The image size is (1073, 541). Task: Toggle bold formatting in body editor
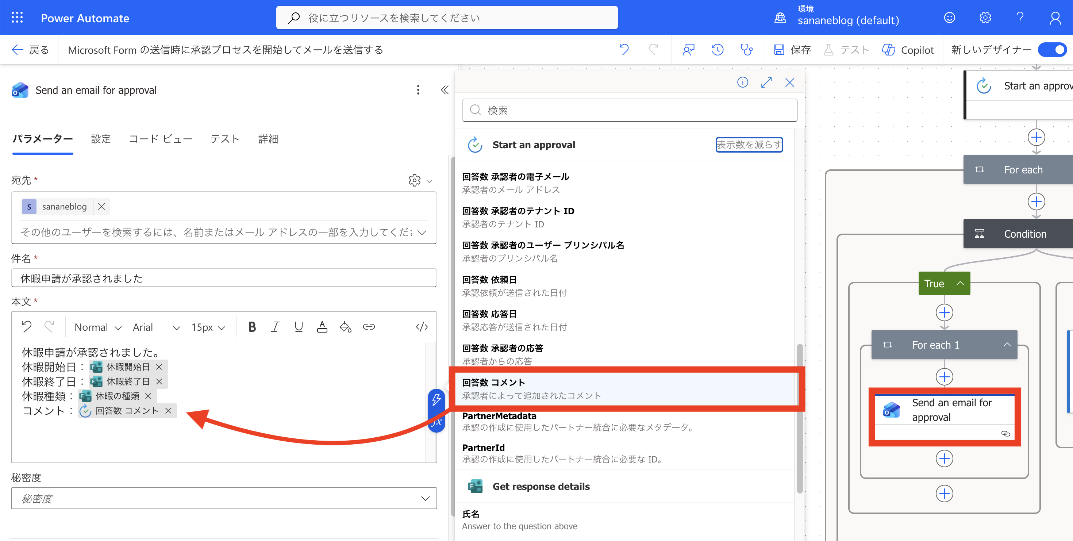pyautogui.click(x=251, y=327)
